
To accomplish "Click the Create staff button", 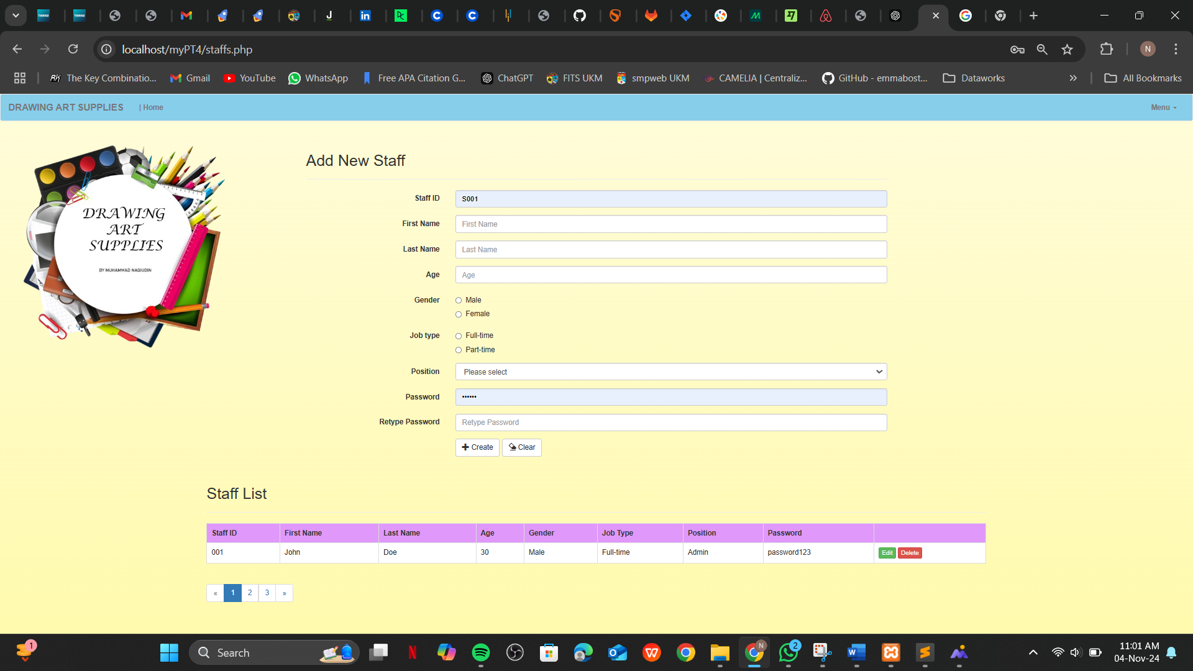I will click(x=477, y=447).
